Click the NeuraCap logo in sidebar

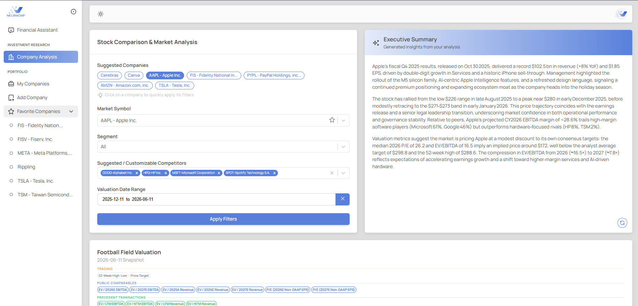tap(16, 11)
